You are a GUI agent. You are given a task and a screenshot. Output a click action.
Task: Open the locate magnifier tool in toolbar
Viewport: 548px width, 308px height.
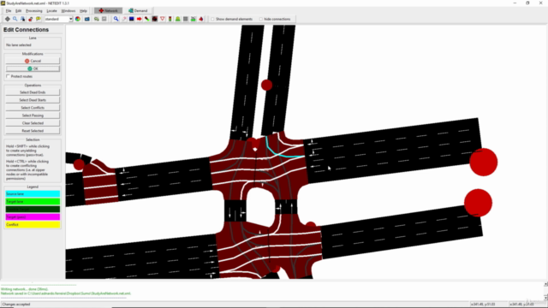15,19
